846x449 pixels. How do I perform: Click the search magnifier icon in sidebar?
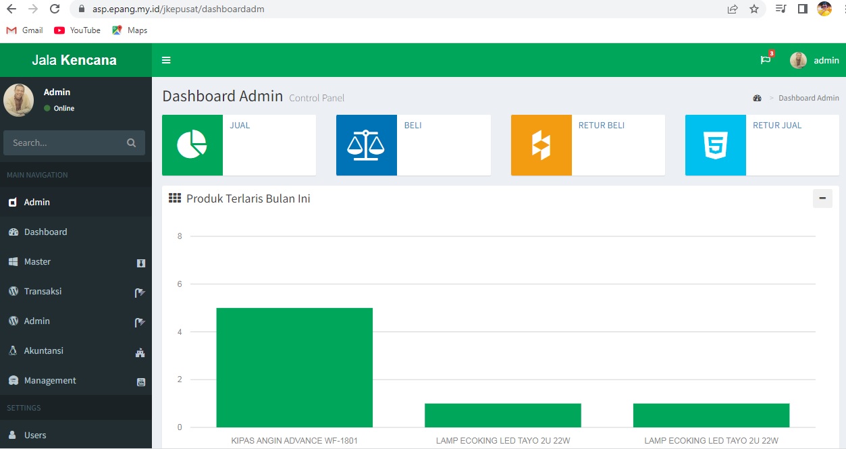[131, 143]
